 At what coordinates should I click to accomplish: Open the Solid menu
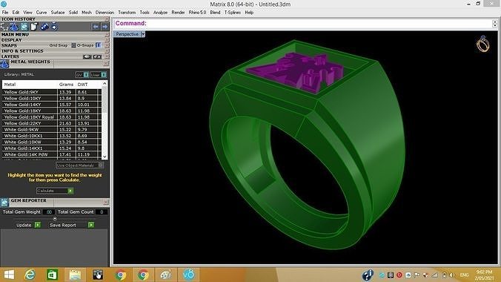[73, 13]
